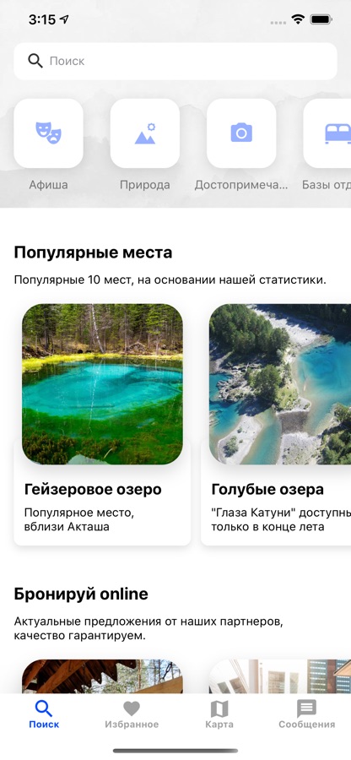The height and width of the screenshot is (760, 351).
Task: Open the Сообщения messages tab
Action: [306, 715]
